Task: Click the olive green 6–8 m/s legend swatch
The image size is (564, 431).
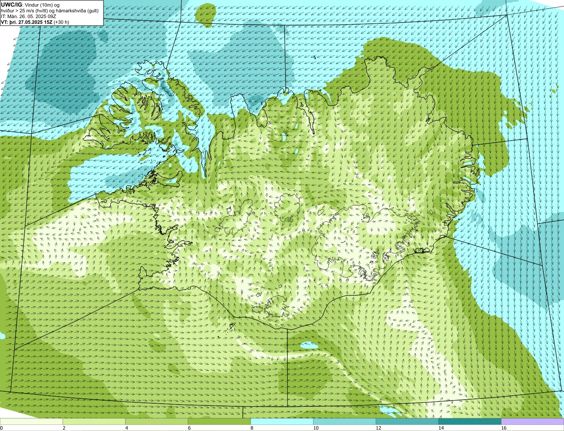Action: [x=219, y=422]
